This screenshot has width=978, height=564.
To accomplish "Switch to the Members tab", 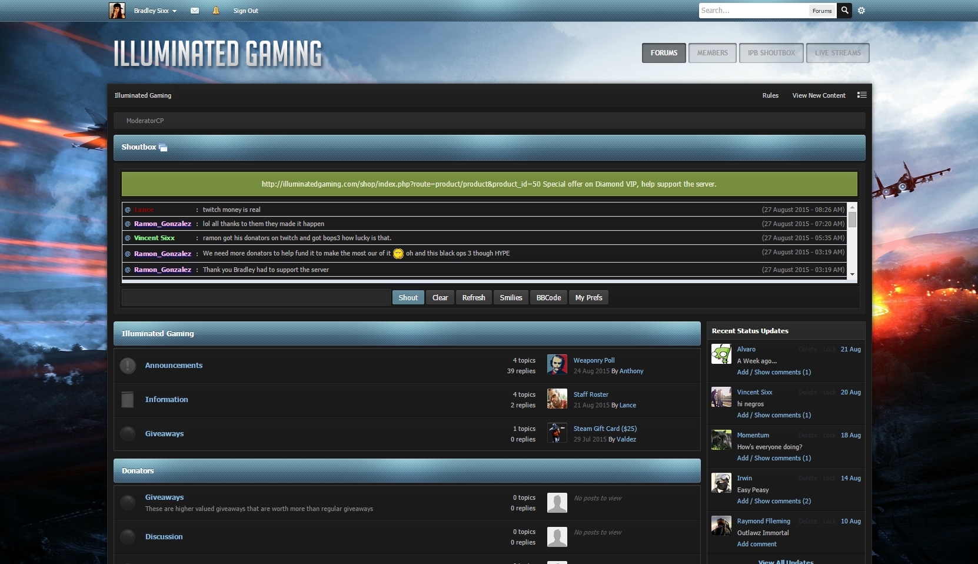I will tap(713, 53).
